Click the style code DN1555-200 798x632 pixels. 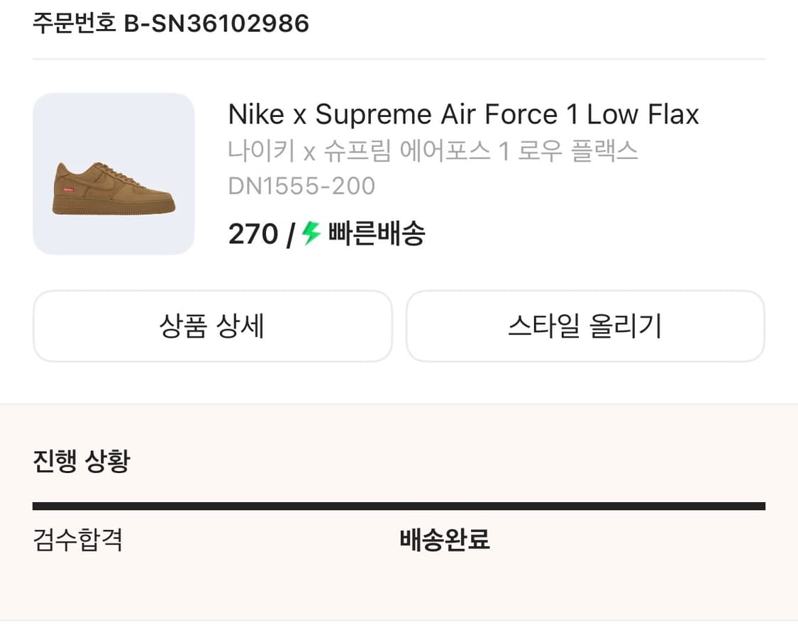(303, 186)
